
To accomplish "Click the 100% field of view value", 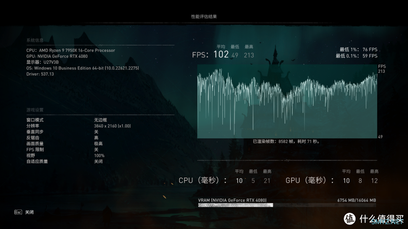I will (x=99, y=155).
